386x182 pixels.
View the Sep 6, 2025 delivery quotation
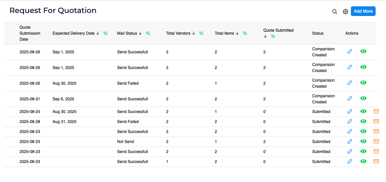363,98
